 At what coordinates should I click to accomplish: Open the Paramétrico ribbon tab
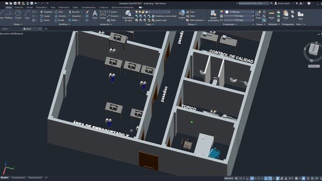coord(41,8)
